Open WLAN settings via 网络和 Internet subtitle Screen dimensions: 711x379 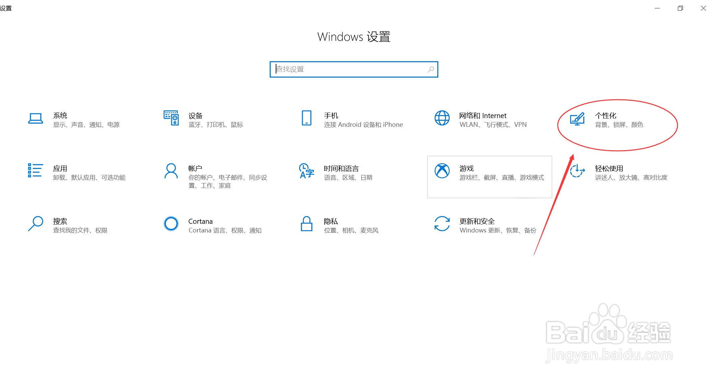point(493,124)
